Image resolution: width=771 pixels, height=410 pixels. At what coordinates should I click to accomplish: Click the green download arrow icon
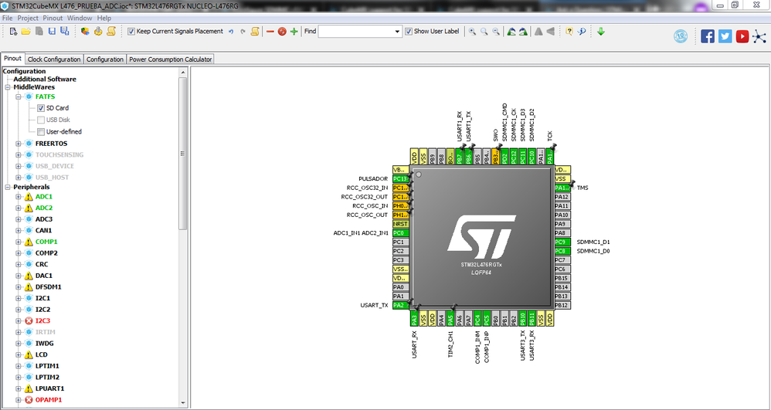[x=600, y=32]
